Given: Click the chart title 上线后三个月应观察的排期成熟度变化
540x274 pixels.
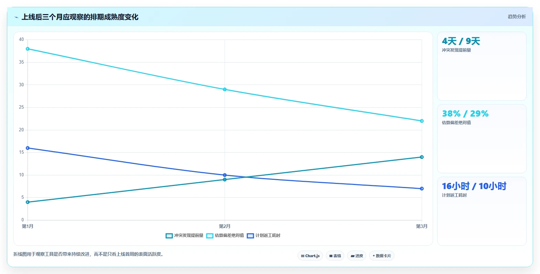Looking at the screenshot, I should click(80, 17).
